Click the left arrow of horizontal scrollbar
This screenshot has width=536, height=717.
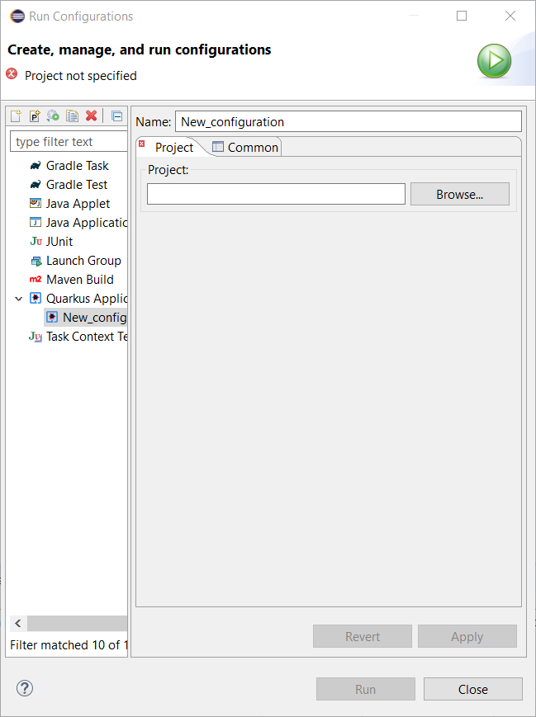[18, 624]
